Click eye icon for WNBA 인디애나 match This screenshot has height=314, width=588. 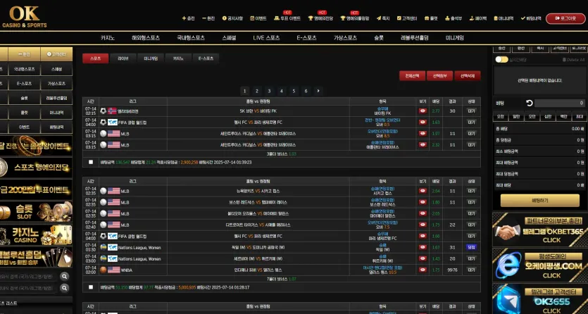(x=423, y=270)
